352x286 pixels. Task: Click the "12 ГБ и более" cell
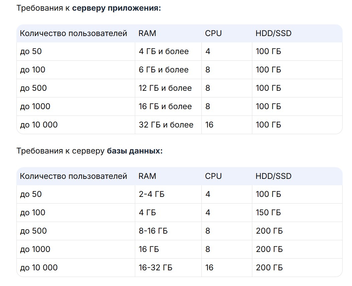(x=165, y=88)
